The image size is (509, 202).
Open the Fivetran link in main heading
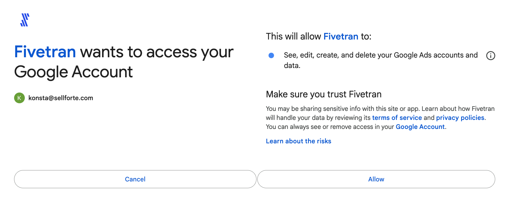(x=45, y=52)
